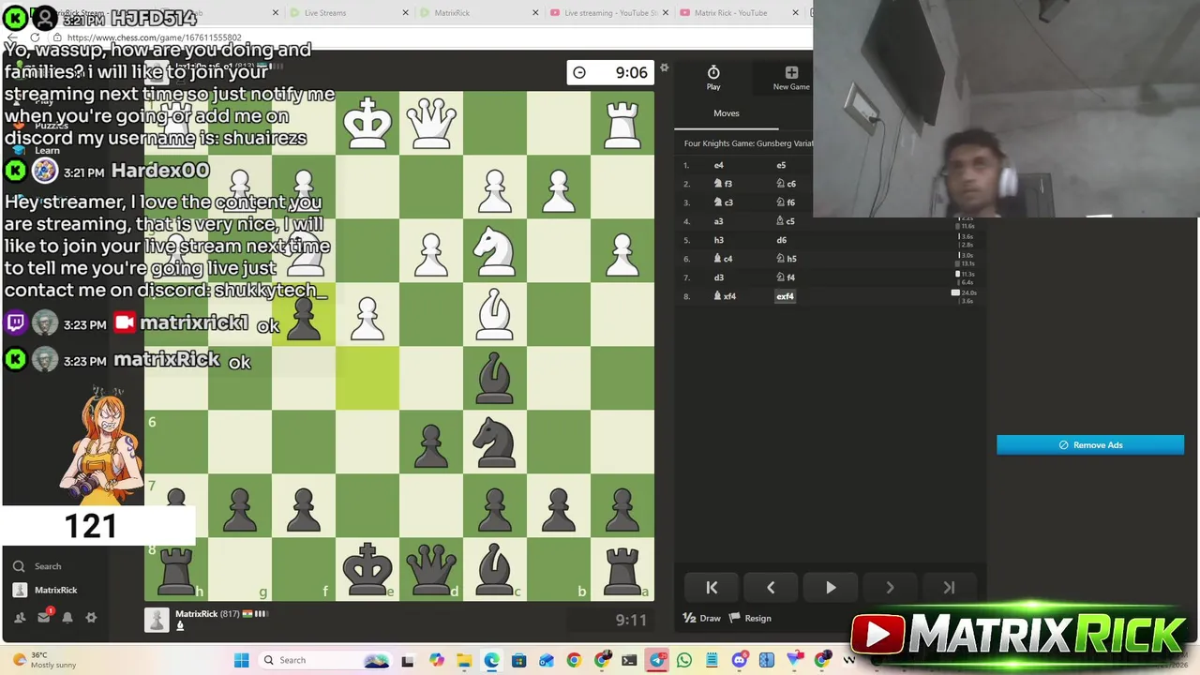Open the Play tab with stopwatch icon
This screenshot has width=1200, height=675.
[x=713, y=78]
